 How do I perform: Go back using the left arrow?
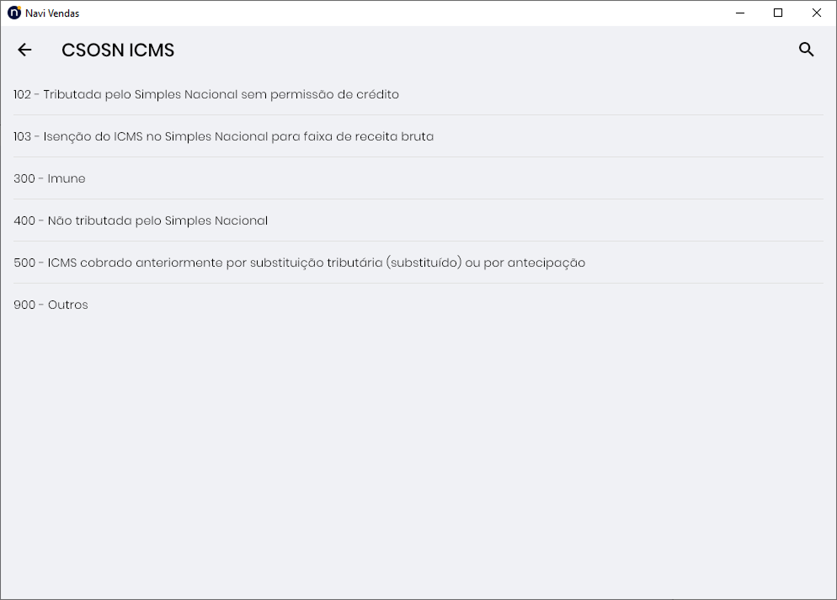[x=24, y=50]
